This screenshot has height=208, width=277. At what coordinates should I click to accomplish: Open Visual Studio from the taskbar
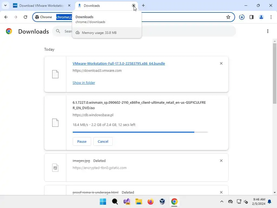click(x=127, y=201)
